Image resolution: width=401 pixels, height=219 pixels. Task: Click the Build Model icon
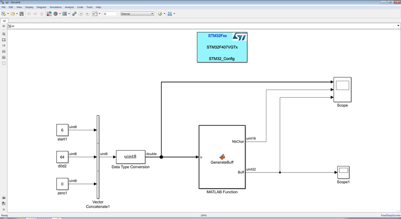click(x=170, y=14)
